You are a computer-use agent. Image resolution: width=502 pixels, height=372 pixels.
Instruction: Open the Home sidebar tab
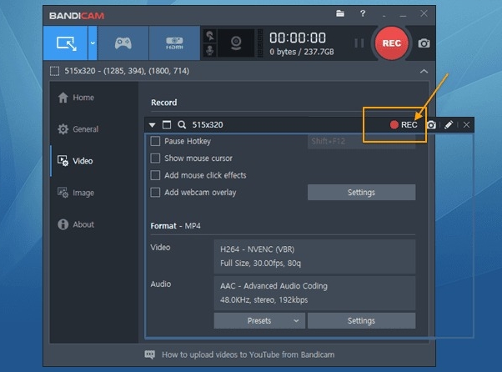[x=76, y=98]
